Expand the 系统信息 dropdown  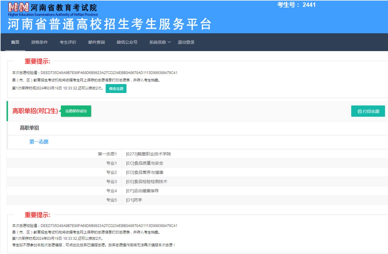tap(160, 42)
